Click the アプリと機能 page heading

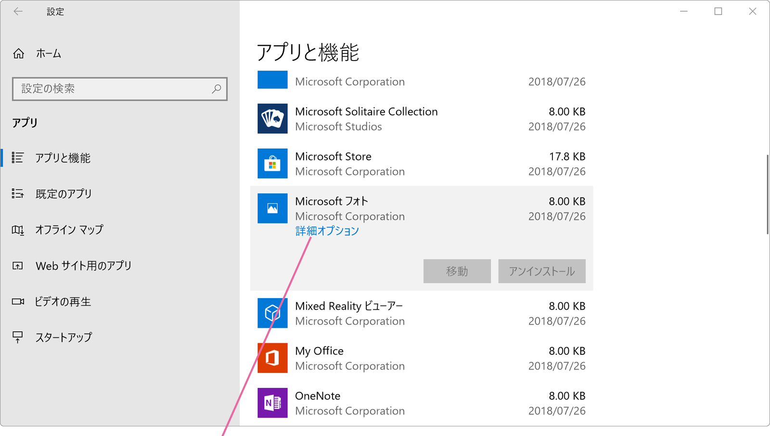click(x=308, y=52)
